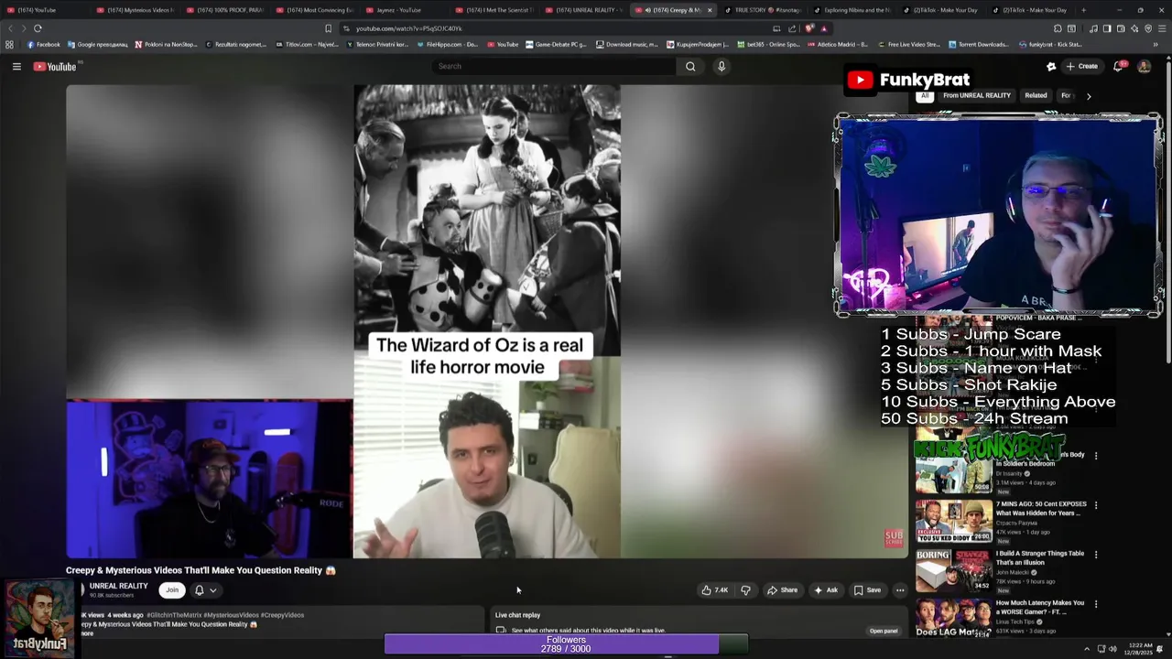Open the more actions ellipsis under video
The height and width of the screenshot is (659, 1172).
(900, 590)
